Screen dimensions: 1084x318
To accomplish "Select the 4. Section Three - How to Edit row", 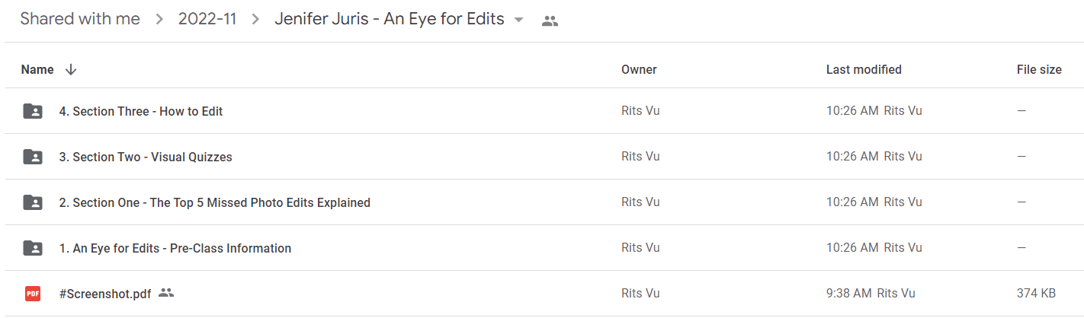I will (542, 111).
